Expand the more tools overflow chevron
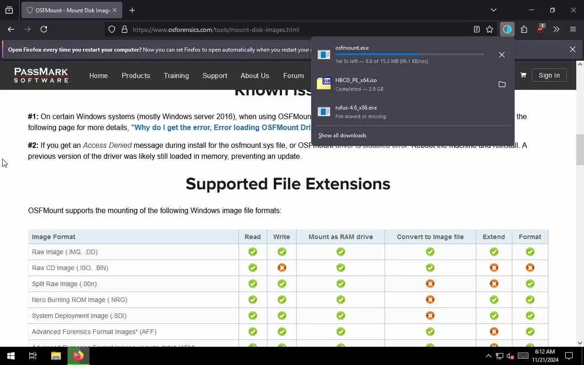The width and height of the screenshot is (584, 365). point(556,29)
